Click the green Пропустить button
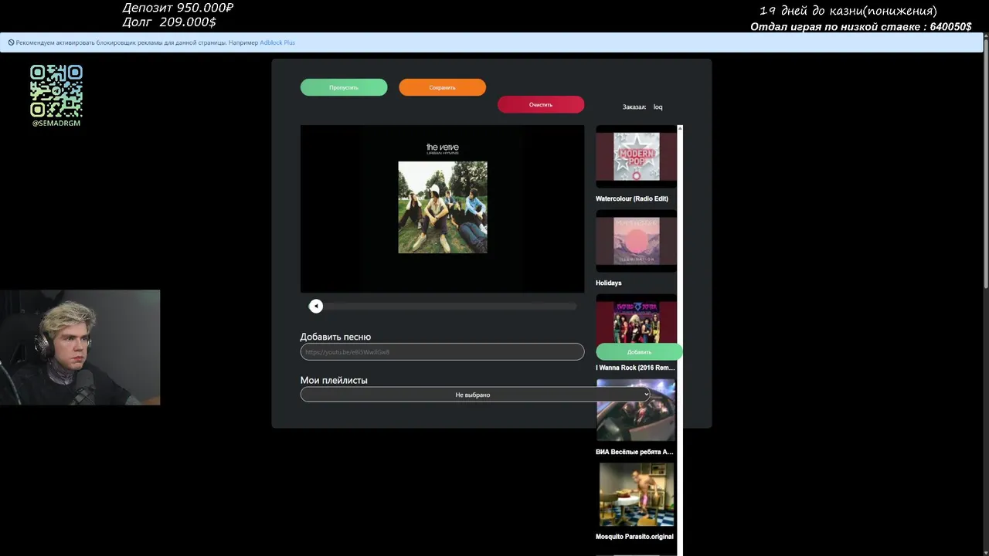 [344, 87]
